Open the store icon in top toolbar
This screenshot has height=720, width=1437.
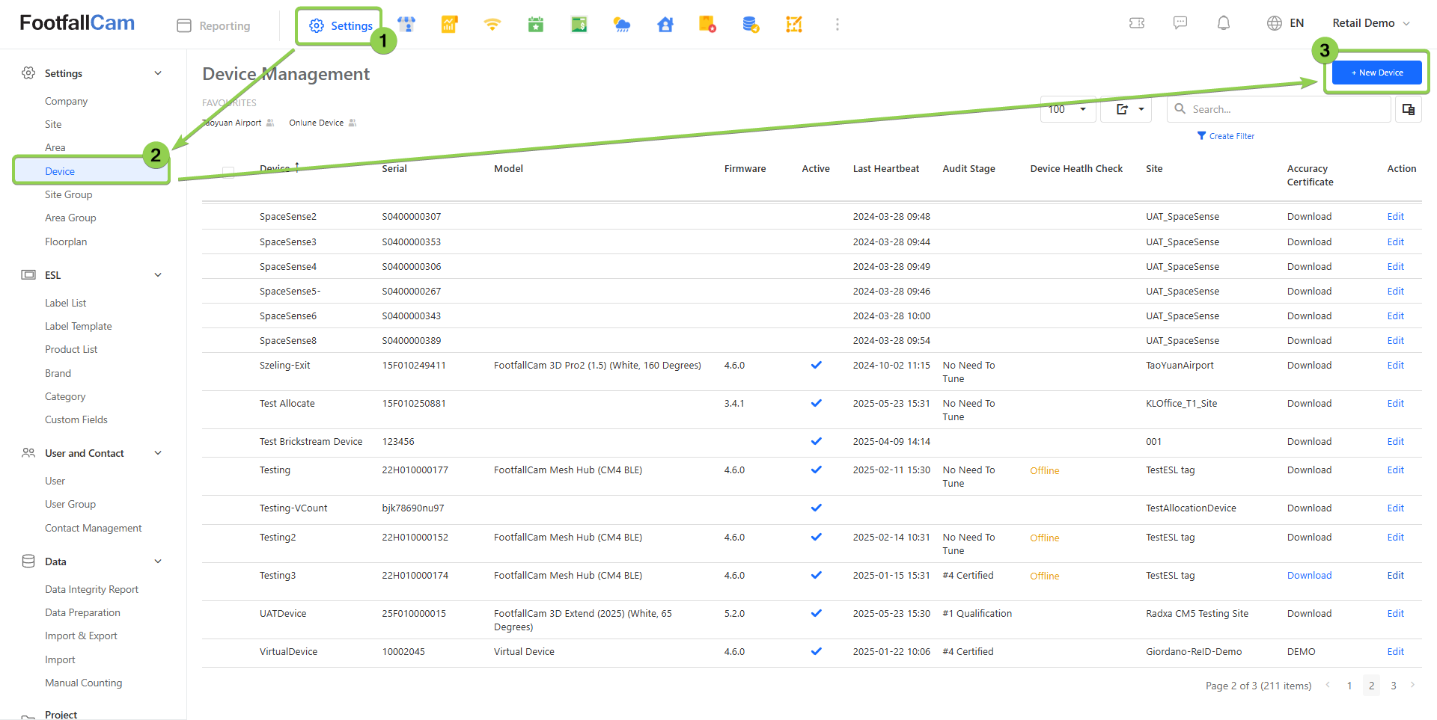pos(406,25)
